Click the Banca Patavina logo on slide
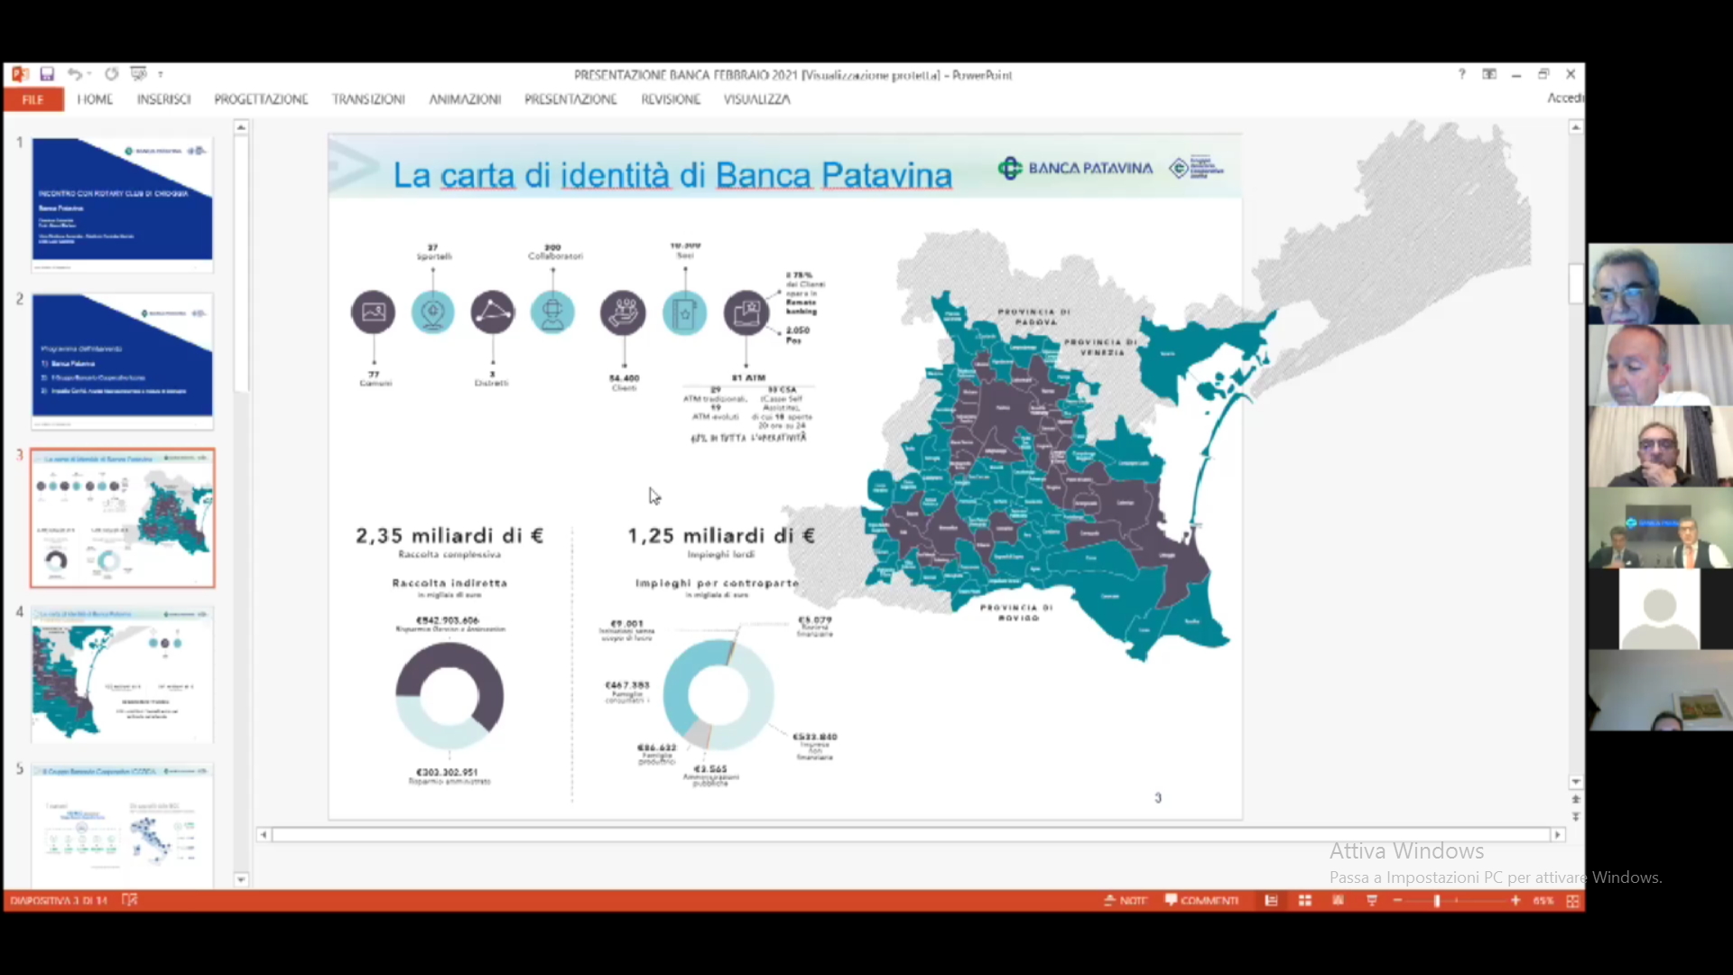The width and height of the screenshot is (1733, 975). click(1075, 168)
